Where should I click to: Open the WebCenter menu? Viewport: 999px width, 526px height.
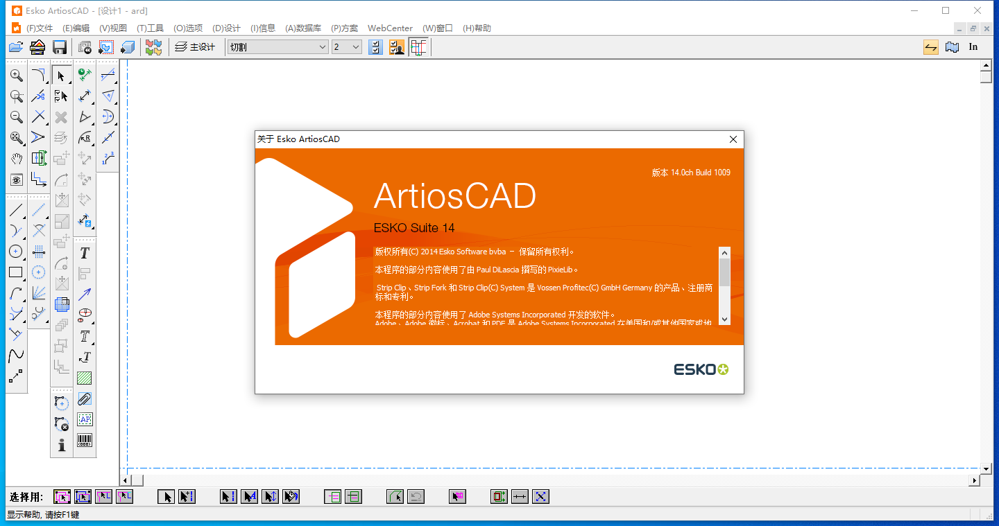click(x=389, y=28)
